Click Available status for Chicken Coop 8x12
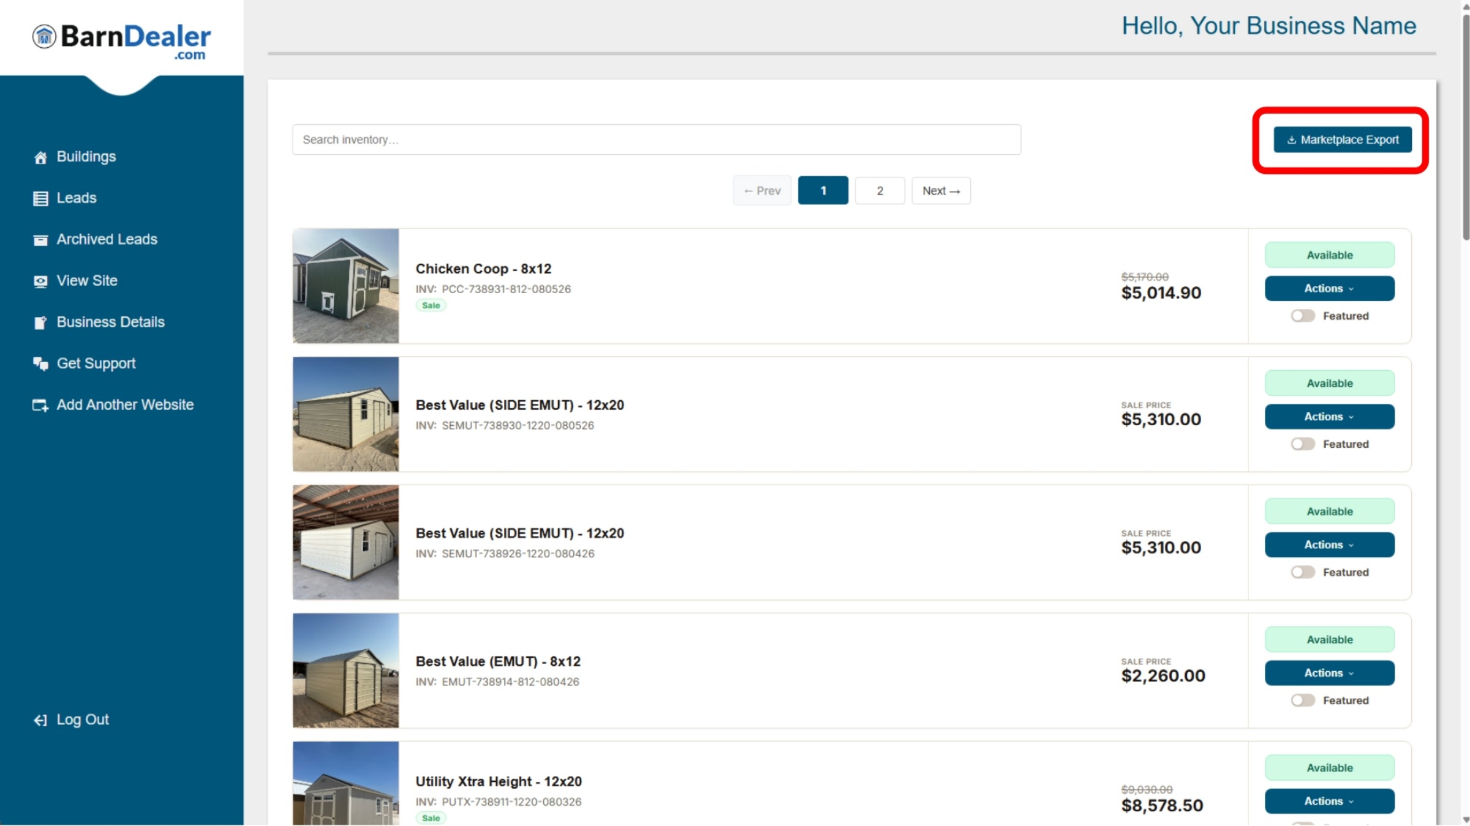1470x826 pixels. tap(1329, 255)
